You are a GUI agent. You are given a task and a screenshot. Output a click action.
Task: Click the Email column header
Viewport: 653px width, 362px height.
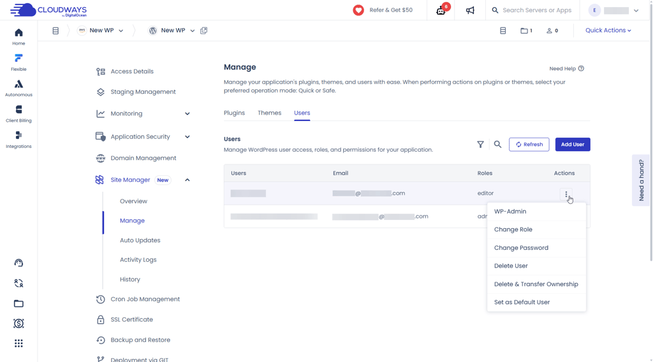point(341,173)
